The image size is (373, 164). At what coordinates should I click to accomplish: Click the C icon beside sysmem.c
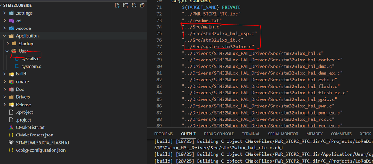(17, 66)
